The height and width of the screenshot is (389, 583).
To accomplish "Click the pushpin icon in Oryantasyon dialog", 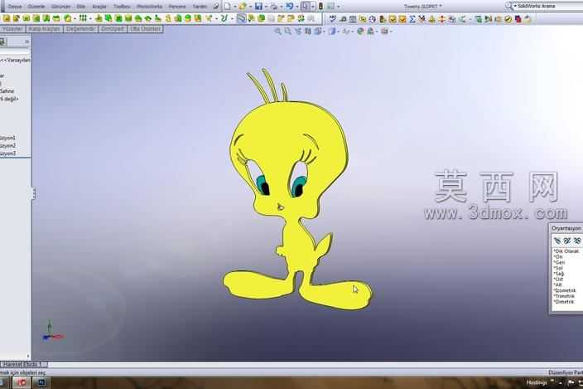I will point(557,241).
